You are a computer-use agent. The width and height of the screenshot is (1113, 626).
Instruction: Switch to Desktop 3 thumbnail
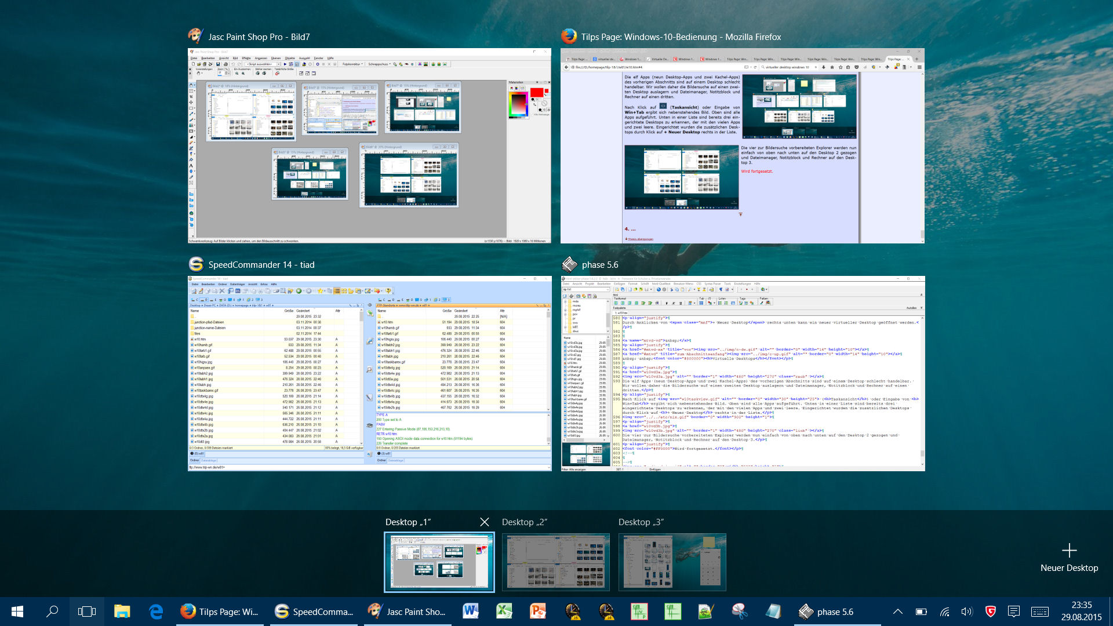pos(672,562)
